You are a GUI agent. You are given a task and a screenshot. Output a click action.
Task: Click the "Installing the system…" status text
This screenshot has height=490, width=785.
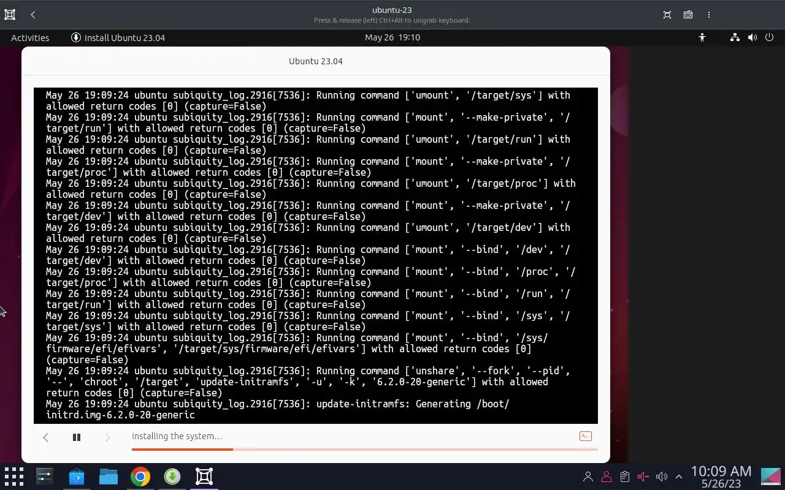177,436
